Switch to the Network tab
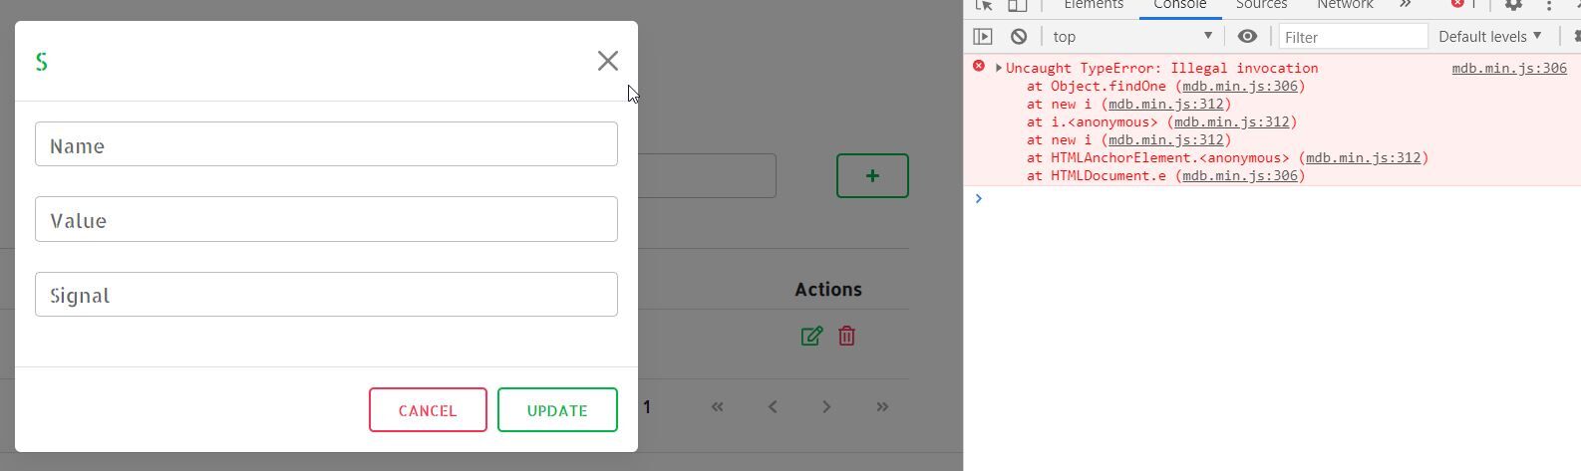1581x471 pixels. click(x=1345, y=5)
